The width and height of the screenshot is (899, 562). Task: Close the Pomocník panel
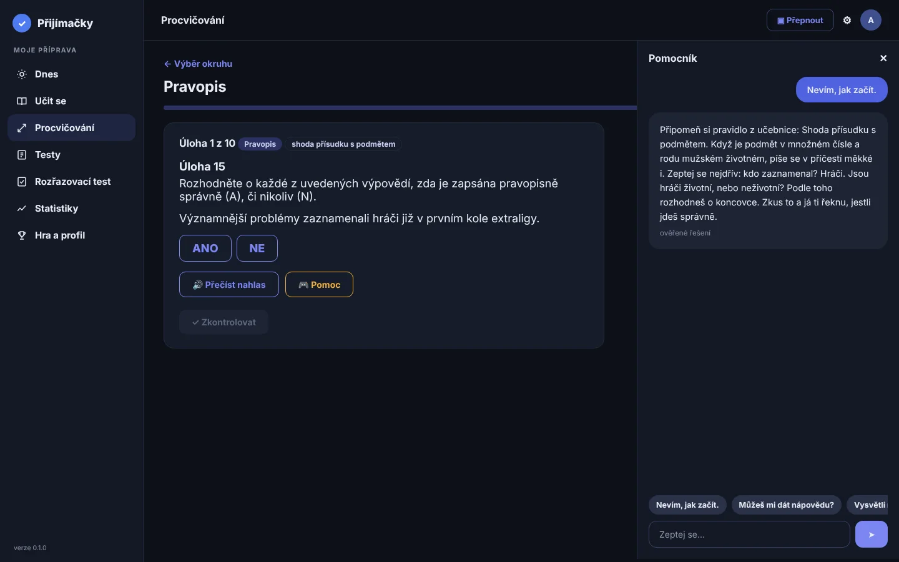click(883, 58)
